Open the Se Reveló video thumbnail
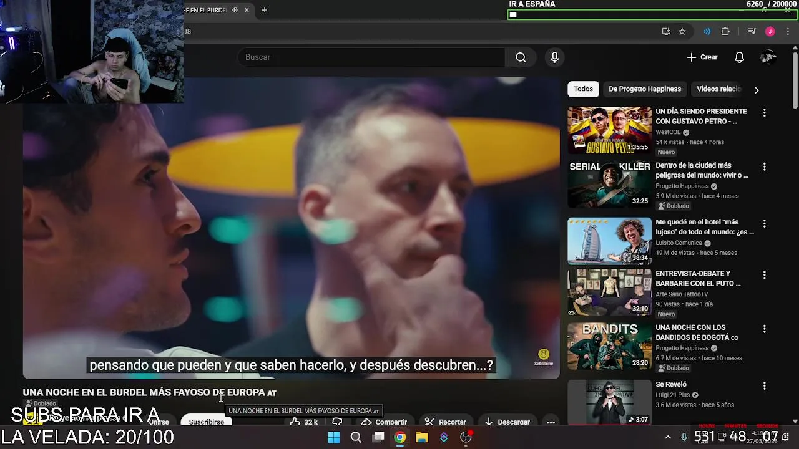 pos(609,402)
